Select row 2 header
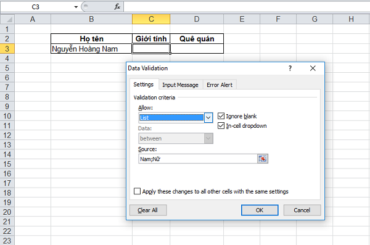This screenshot has height=245, width=370. (x=7, y=39)
